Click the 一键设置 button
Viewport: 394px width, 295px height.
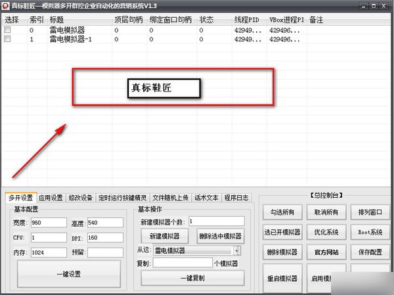[69, 274]
